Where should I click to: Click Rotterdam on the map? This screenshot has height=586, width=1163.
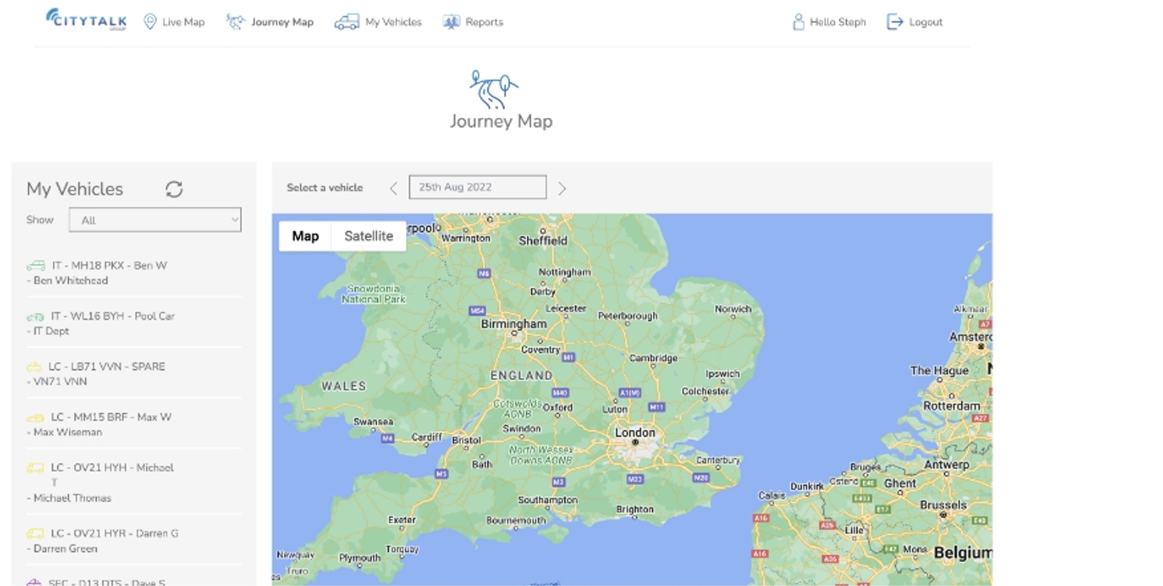click(952, 406)
